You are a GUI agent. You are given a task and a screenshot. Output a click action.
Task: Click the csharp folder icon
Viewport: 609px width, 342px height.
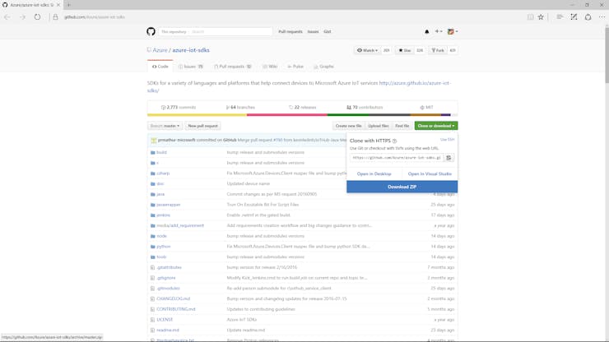[152, 173]
